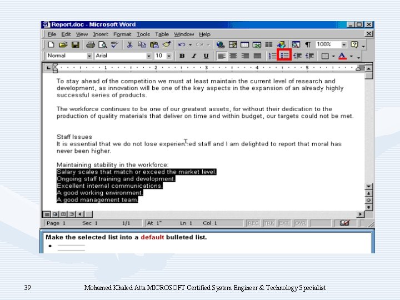Toggle underline formatting

point(206,56)
